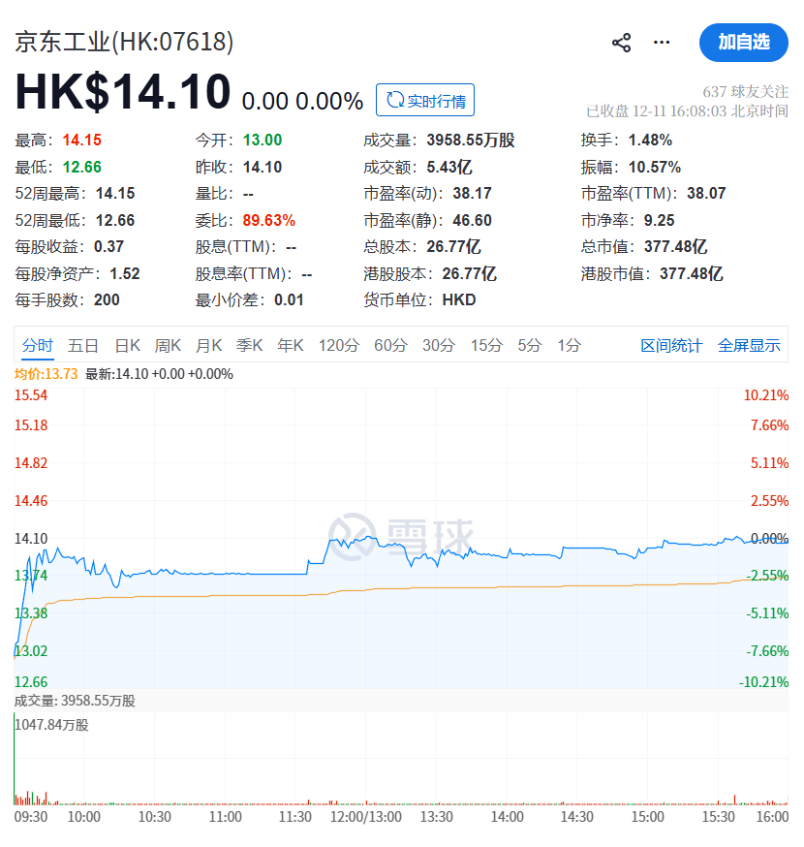Open the more options ellipsis menu

[662, 43]
